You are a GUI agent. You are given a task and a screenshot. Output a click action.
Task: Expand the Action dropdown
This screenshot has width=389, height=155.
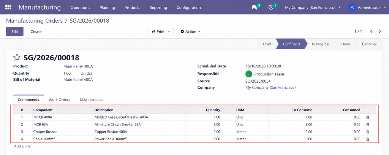click(x=191, y=31)
